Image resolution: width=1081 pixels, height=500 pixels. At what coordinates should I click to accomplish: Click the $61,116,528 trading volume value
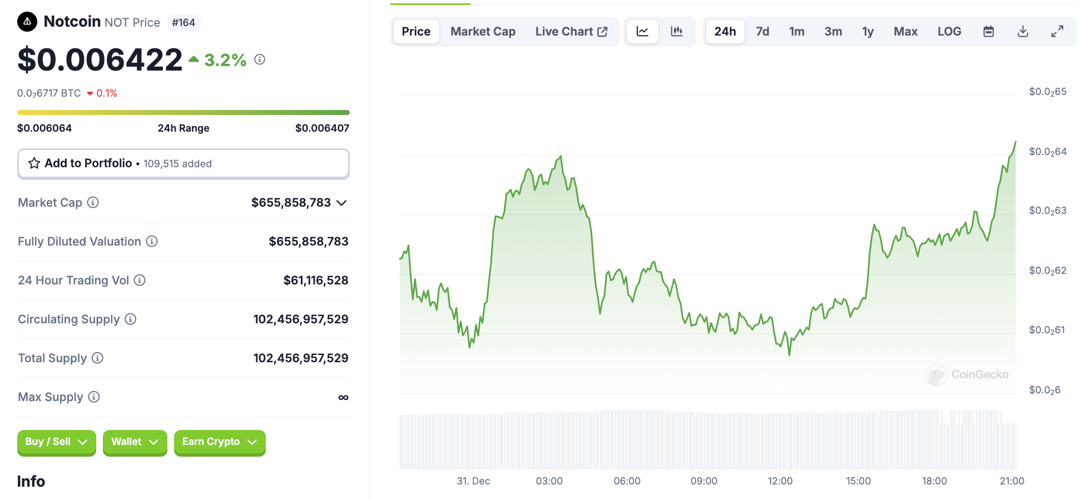316,281
